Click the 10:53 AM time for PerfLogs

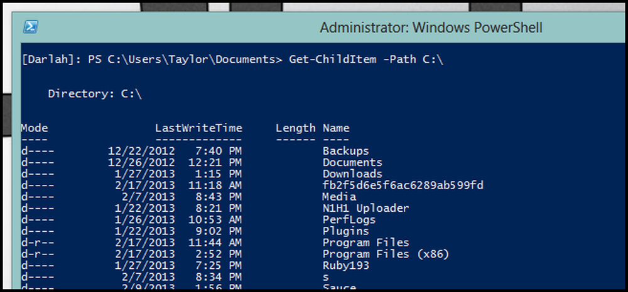pos(215,220)
